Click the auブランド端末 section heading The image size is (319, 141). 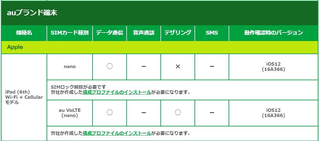[x=32, y=13]
